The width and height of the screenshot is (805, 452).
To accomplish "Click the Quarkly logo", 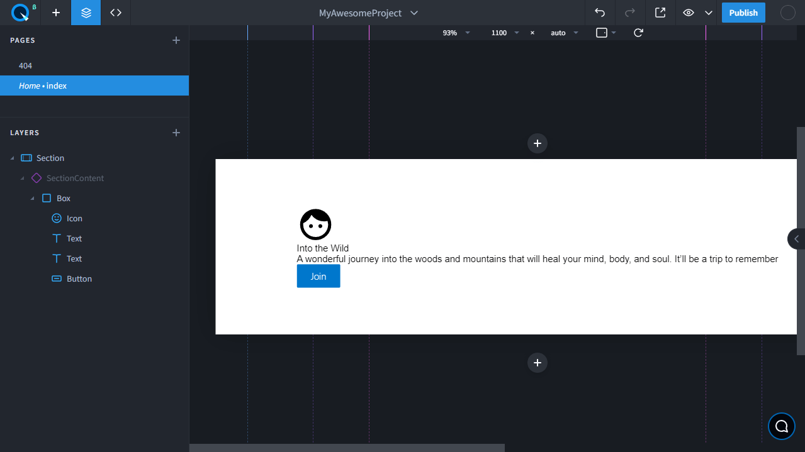I will coord(20,13).
